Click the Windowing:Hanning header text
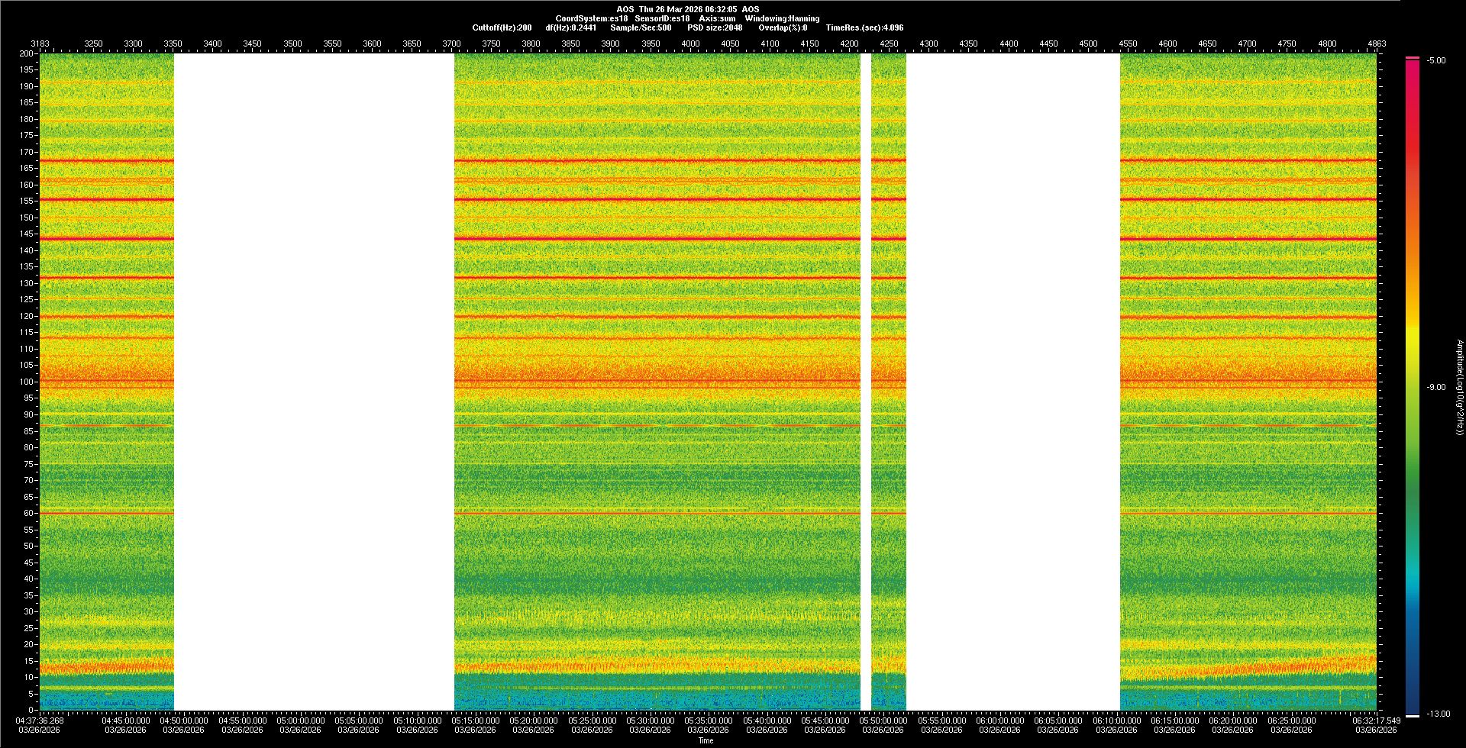This screenshot has width=1466, height=748. 782,18
